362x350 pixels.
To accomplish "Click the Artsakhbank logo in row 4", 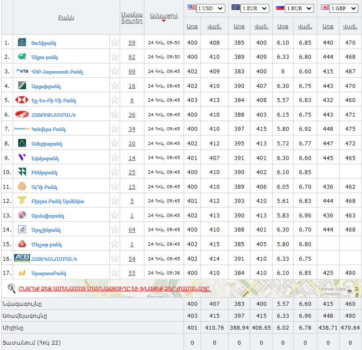I will 22,86.
